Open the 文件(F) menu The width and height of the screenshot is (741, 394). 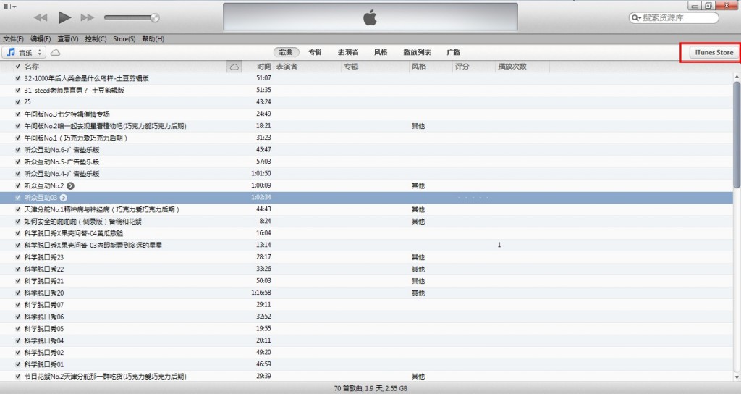click(x=13, y=39)
